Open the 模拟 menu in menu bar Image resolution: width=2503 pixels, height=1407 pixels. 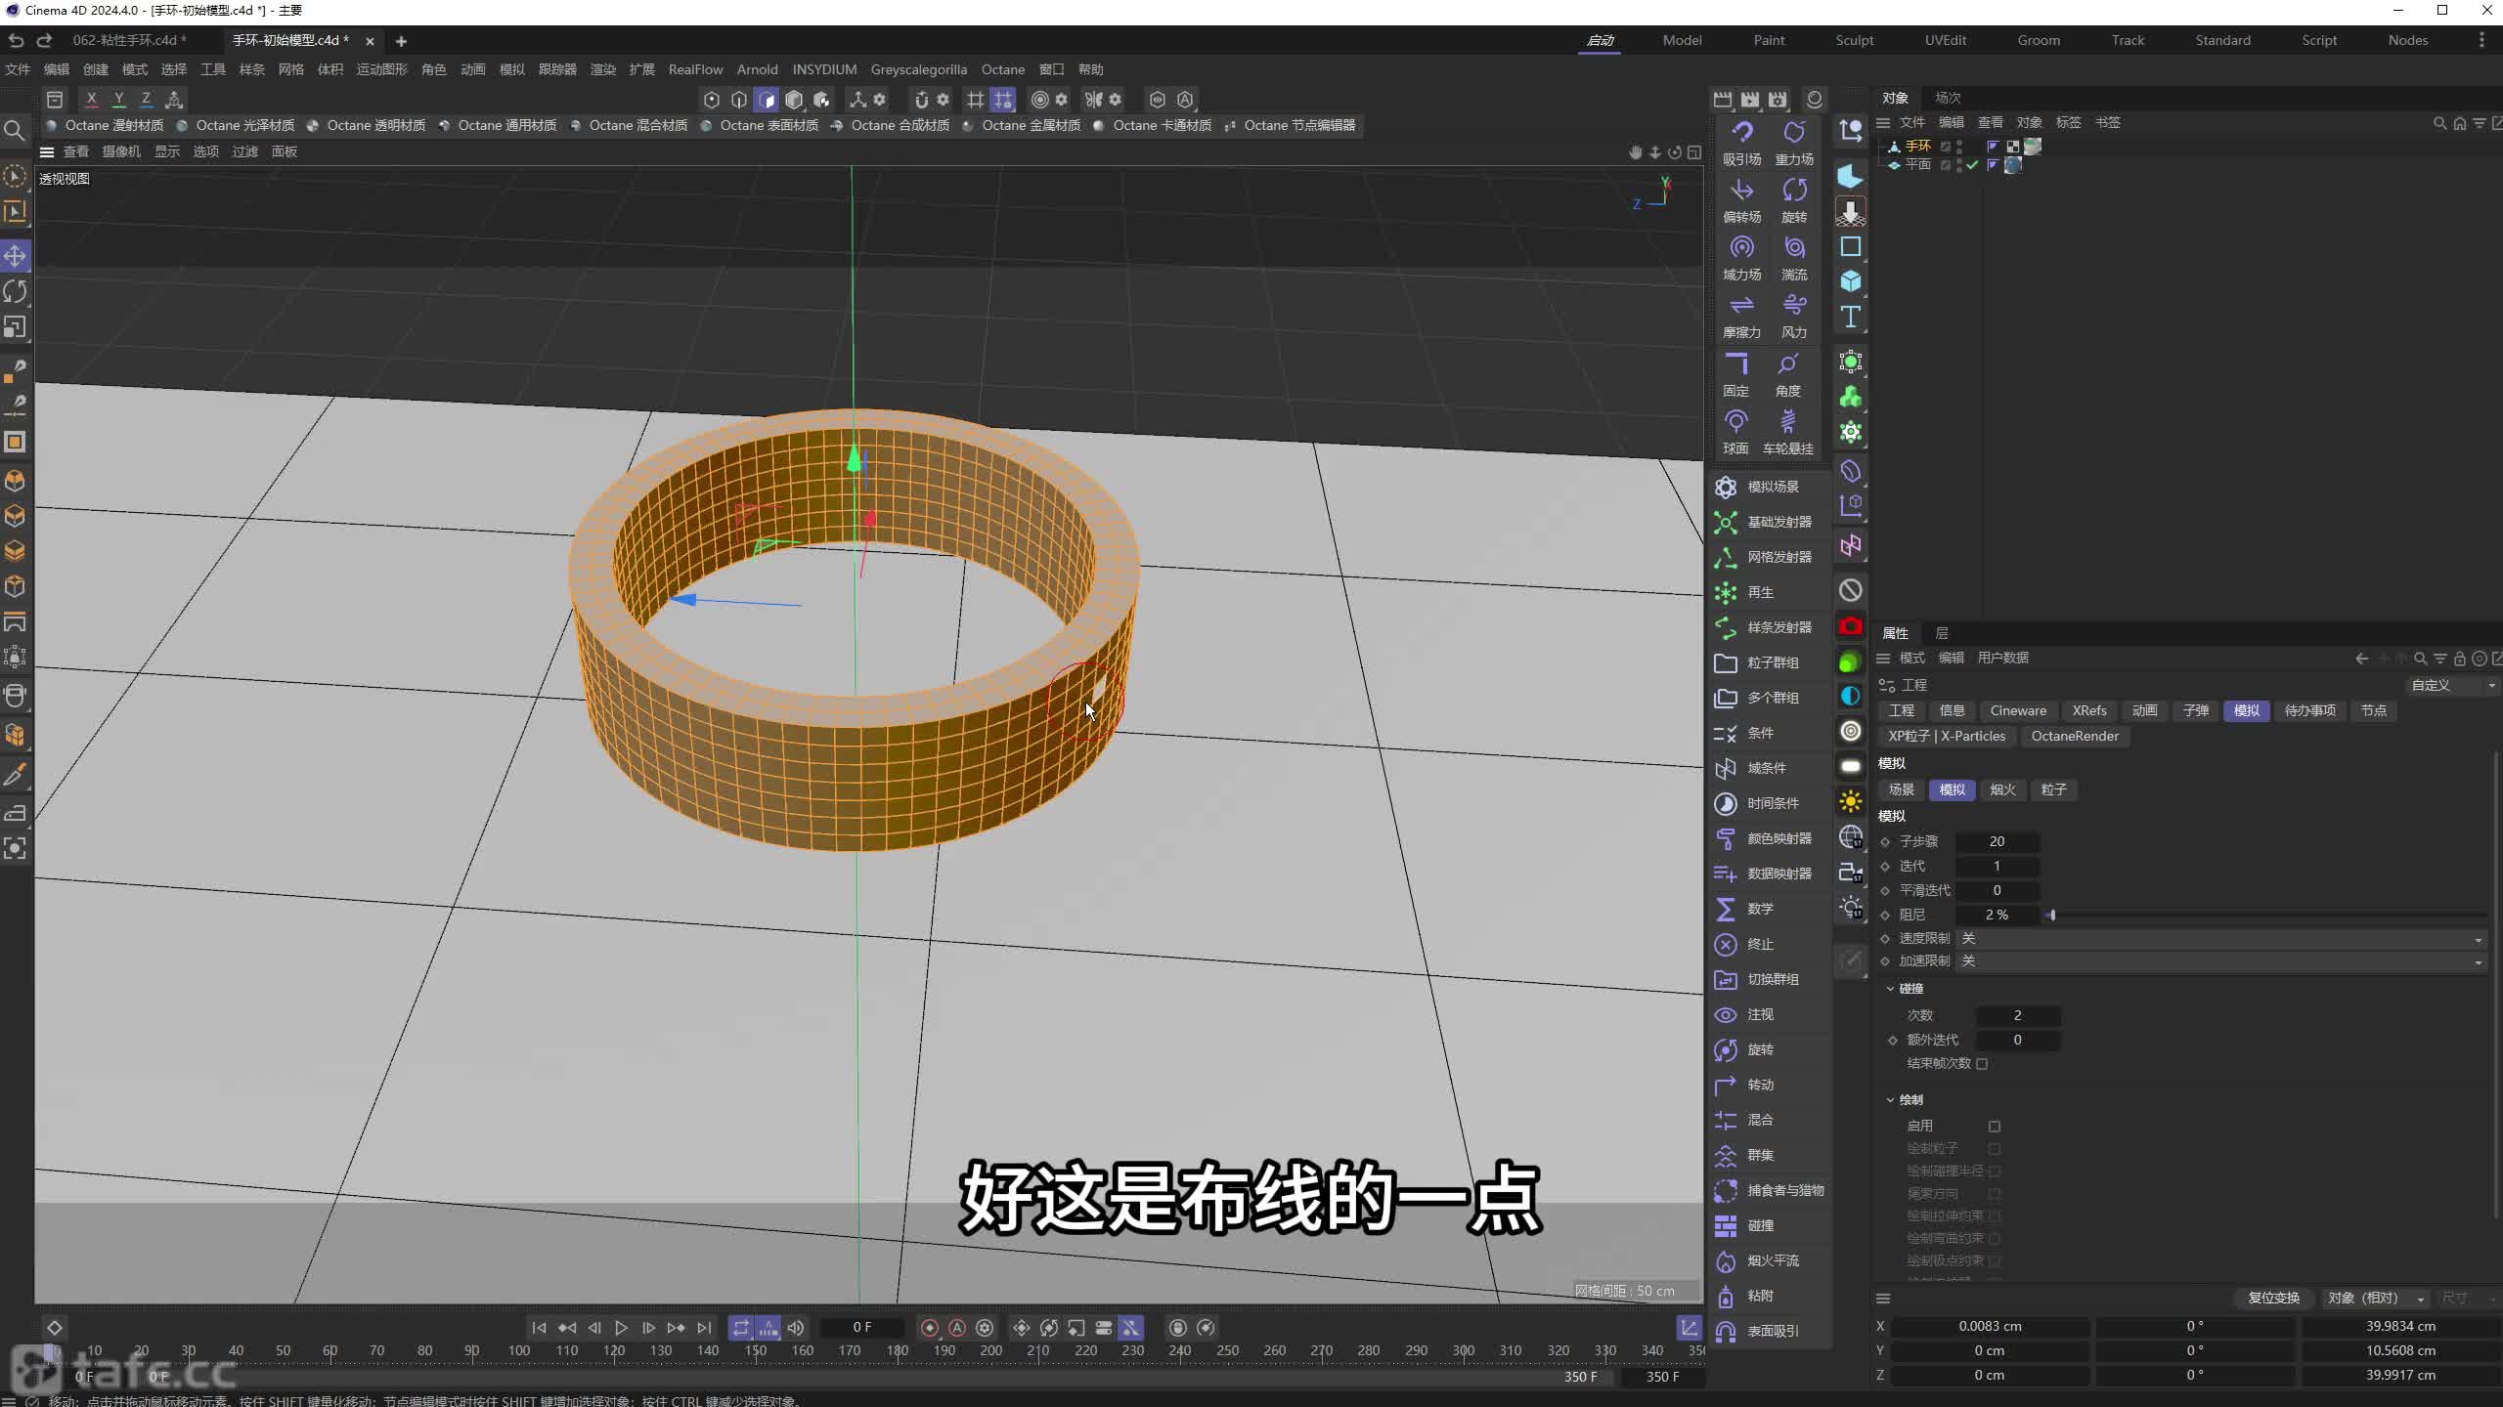[x=511, y=69]
